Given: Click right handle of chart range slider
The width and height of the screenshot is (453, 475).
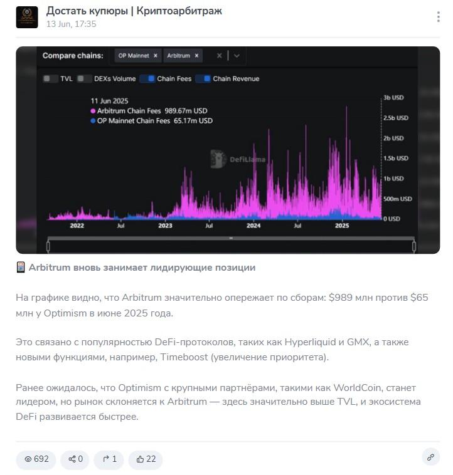Looking at the screenshot, I should click(414, 246).
